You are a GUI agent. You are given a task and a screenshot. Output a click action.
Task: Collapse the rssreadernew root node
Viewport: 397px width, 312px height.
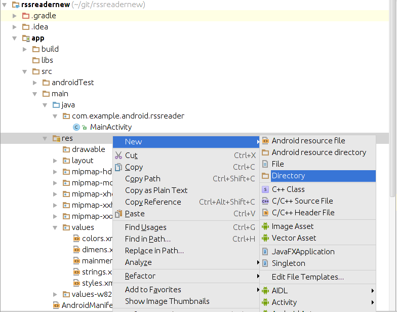pos(5,5)
